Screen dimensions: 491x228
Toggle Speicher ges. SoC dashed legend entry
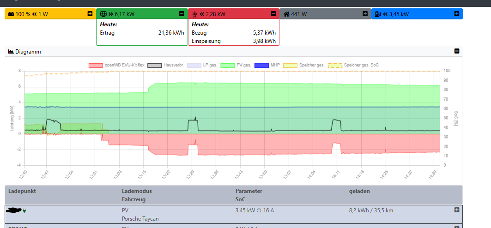point(356,65)
